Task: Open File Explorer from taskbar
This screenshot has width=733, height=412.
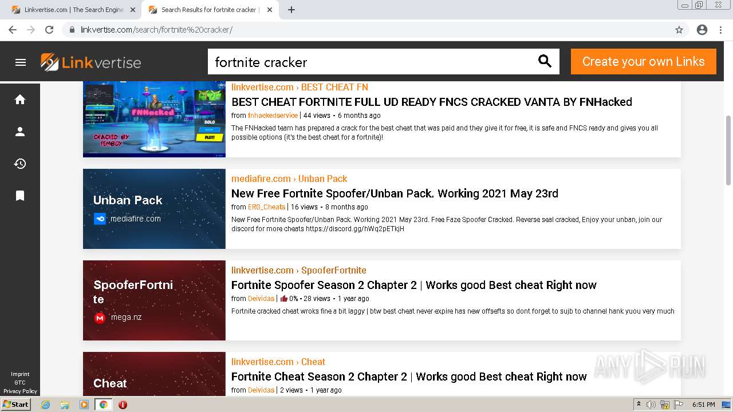Action: (x=65, y=405)
